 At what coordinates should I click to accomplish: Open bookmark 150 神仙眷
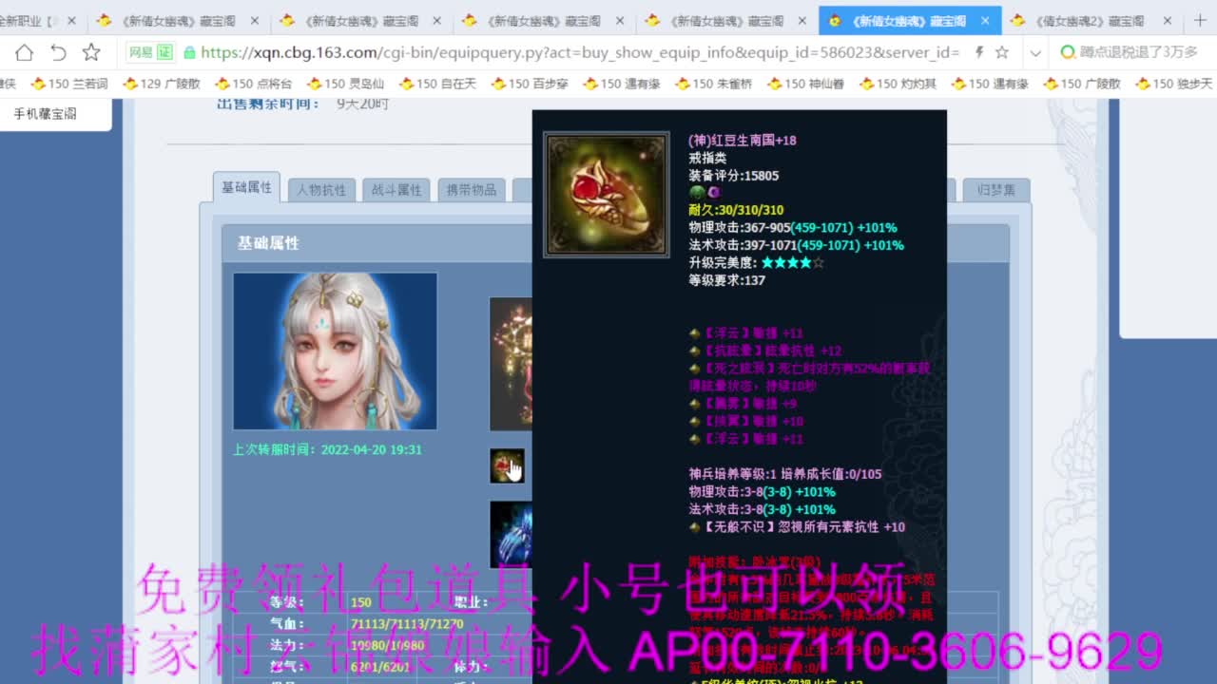[805, 84]
